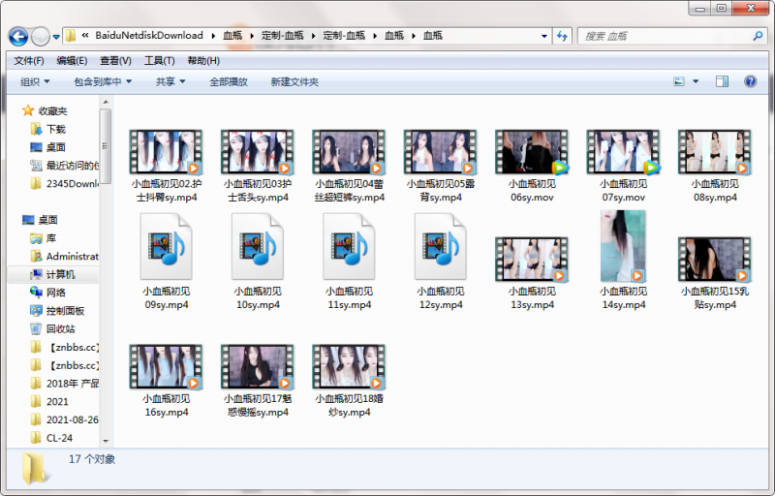Toggle the preview pane icon in the toolbar
Screen dimensions: 775x496
(722, 82)
